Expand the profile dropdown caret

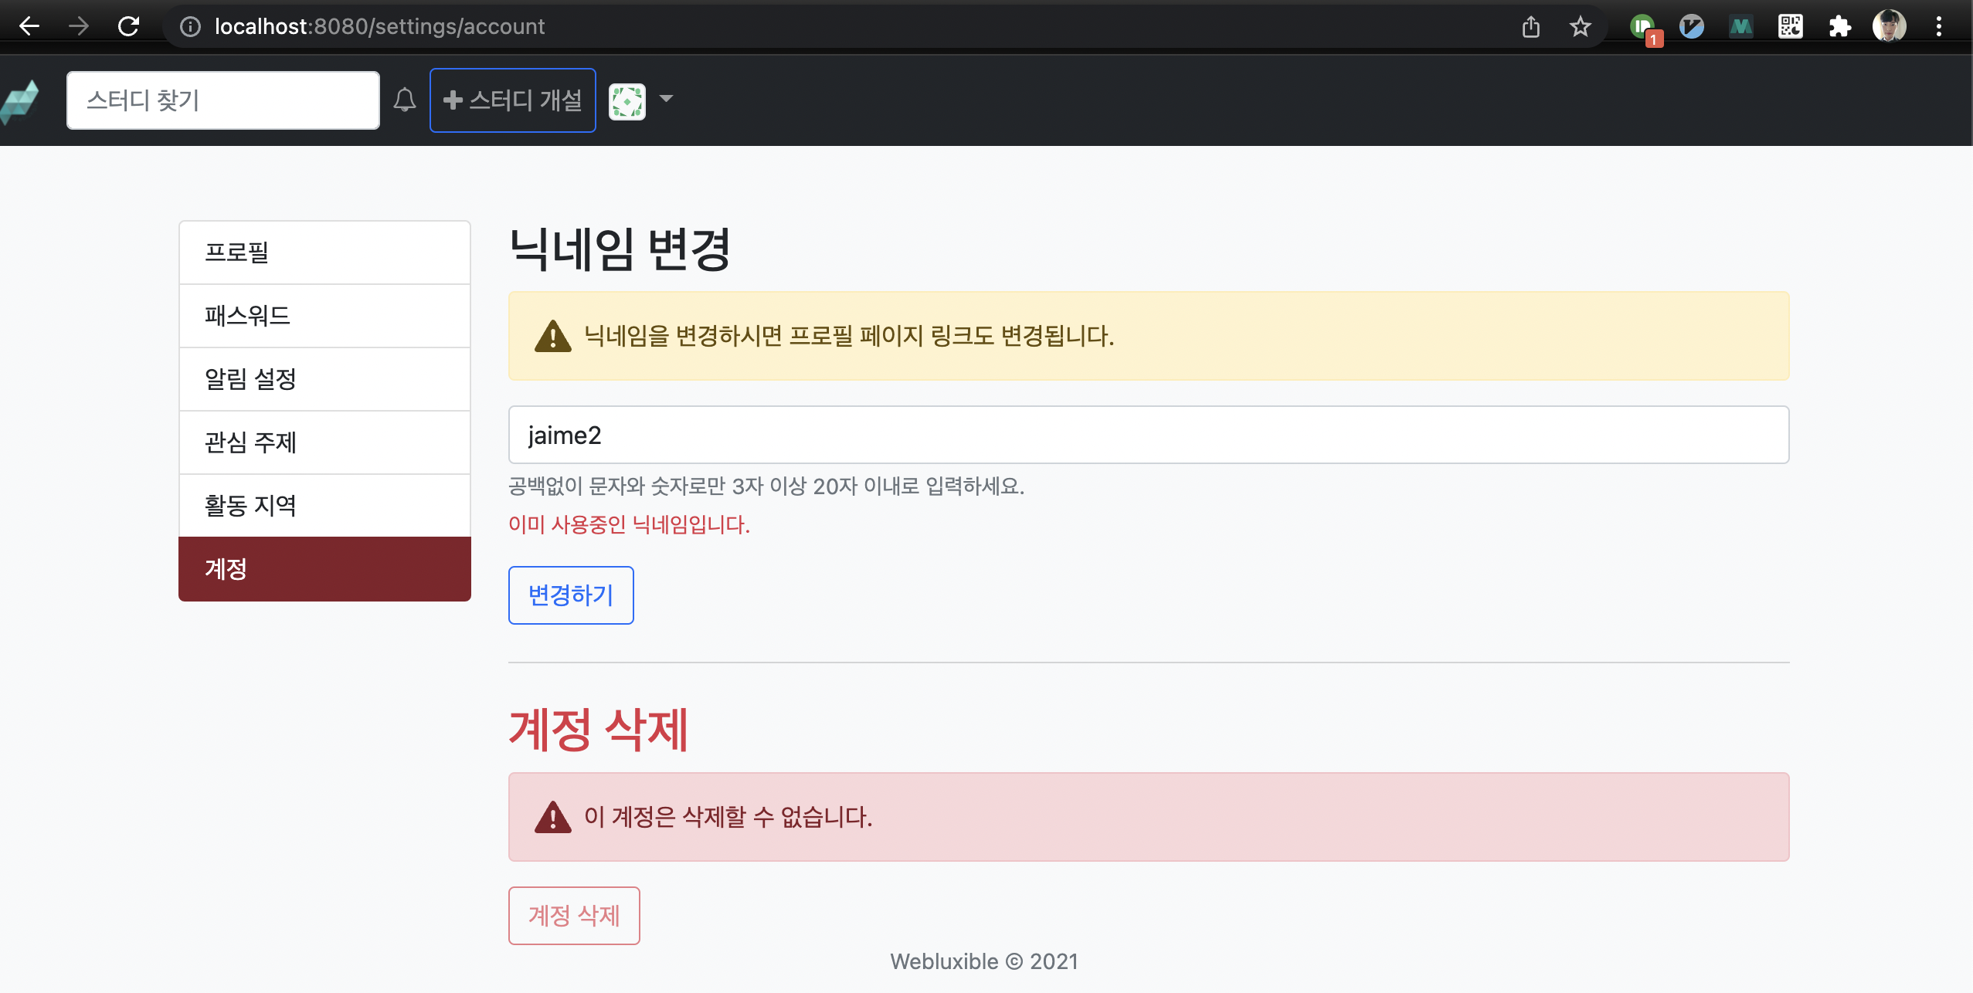pos(666,99)
